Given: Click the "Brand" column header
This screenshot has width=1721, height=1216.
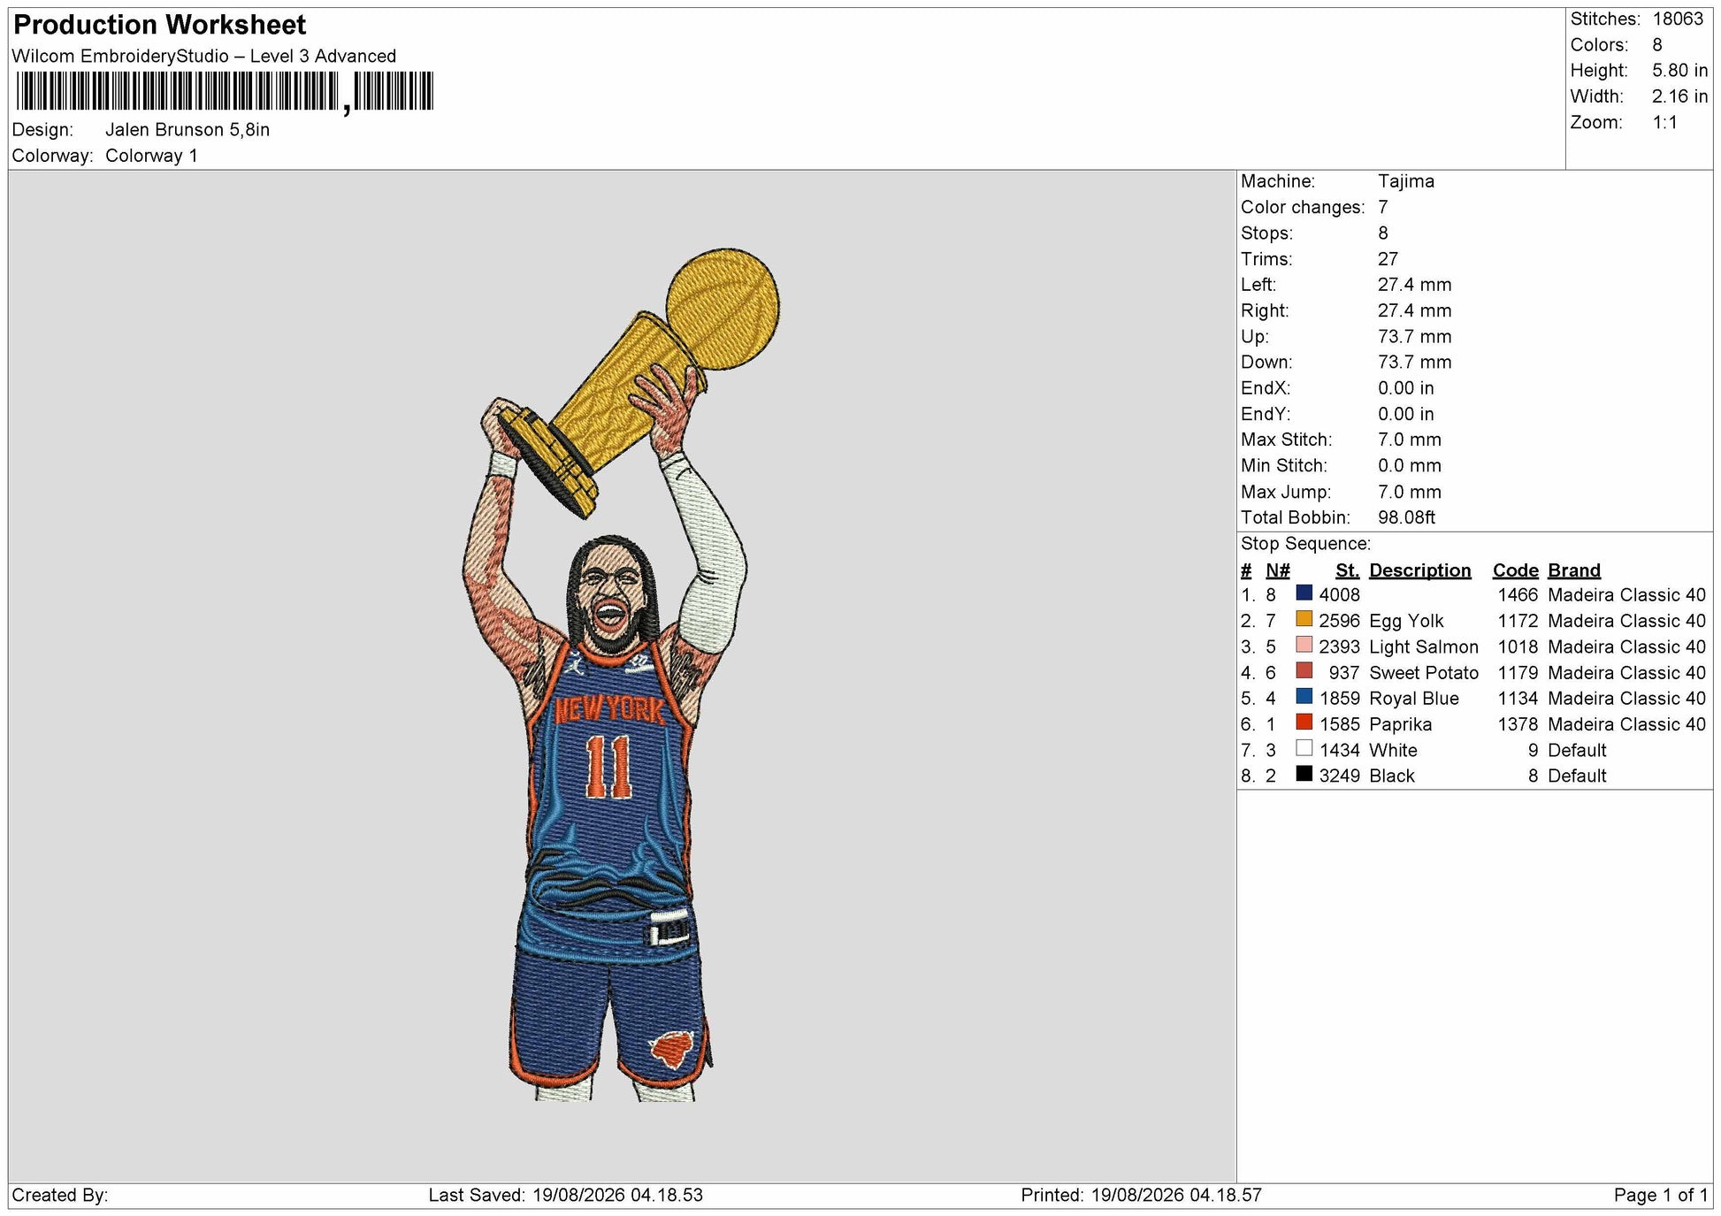Looking at the screenshot, I should click(x=1574, y=570).
